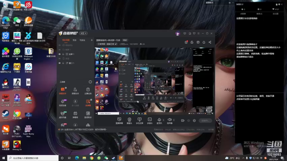Add a new scene with plus button

pyautogui.click(x=91, y=40)
